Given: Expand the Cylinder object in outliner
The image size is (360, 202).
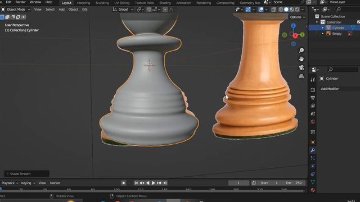Looking at the screenshot, I should click(x=322, y=27).
